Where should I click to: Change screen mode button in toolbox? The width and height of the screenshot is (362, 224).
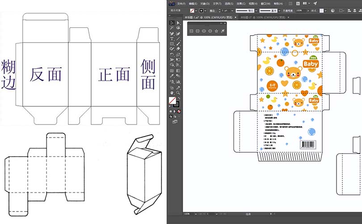pos(175,122)
